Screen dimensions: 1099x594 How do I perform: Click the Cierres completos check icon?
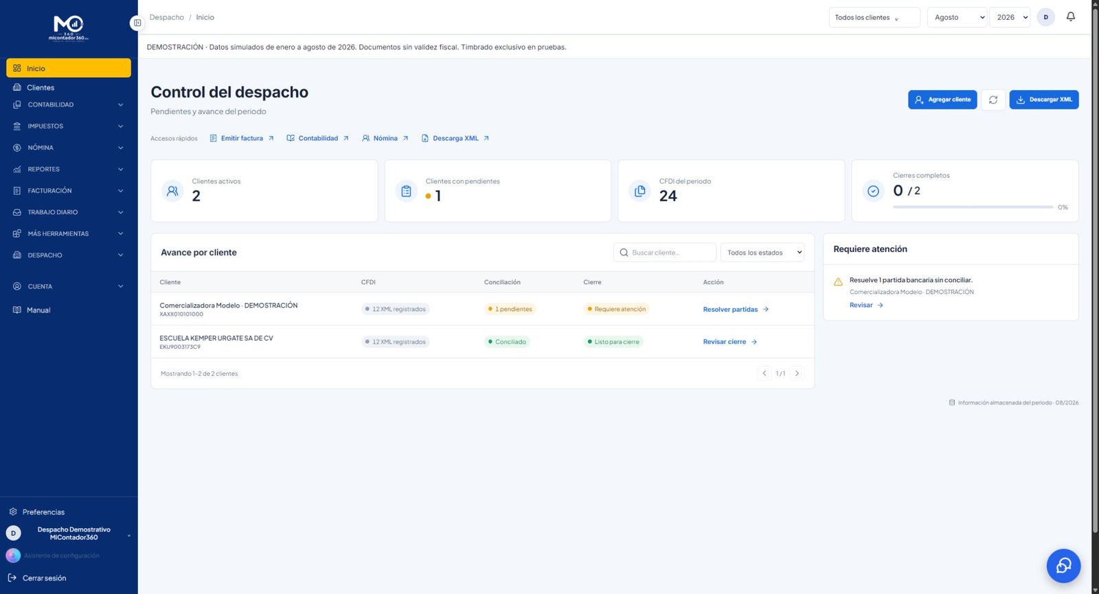coord(873,191)
